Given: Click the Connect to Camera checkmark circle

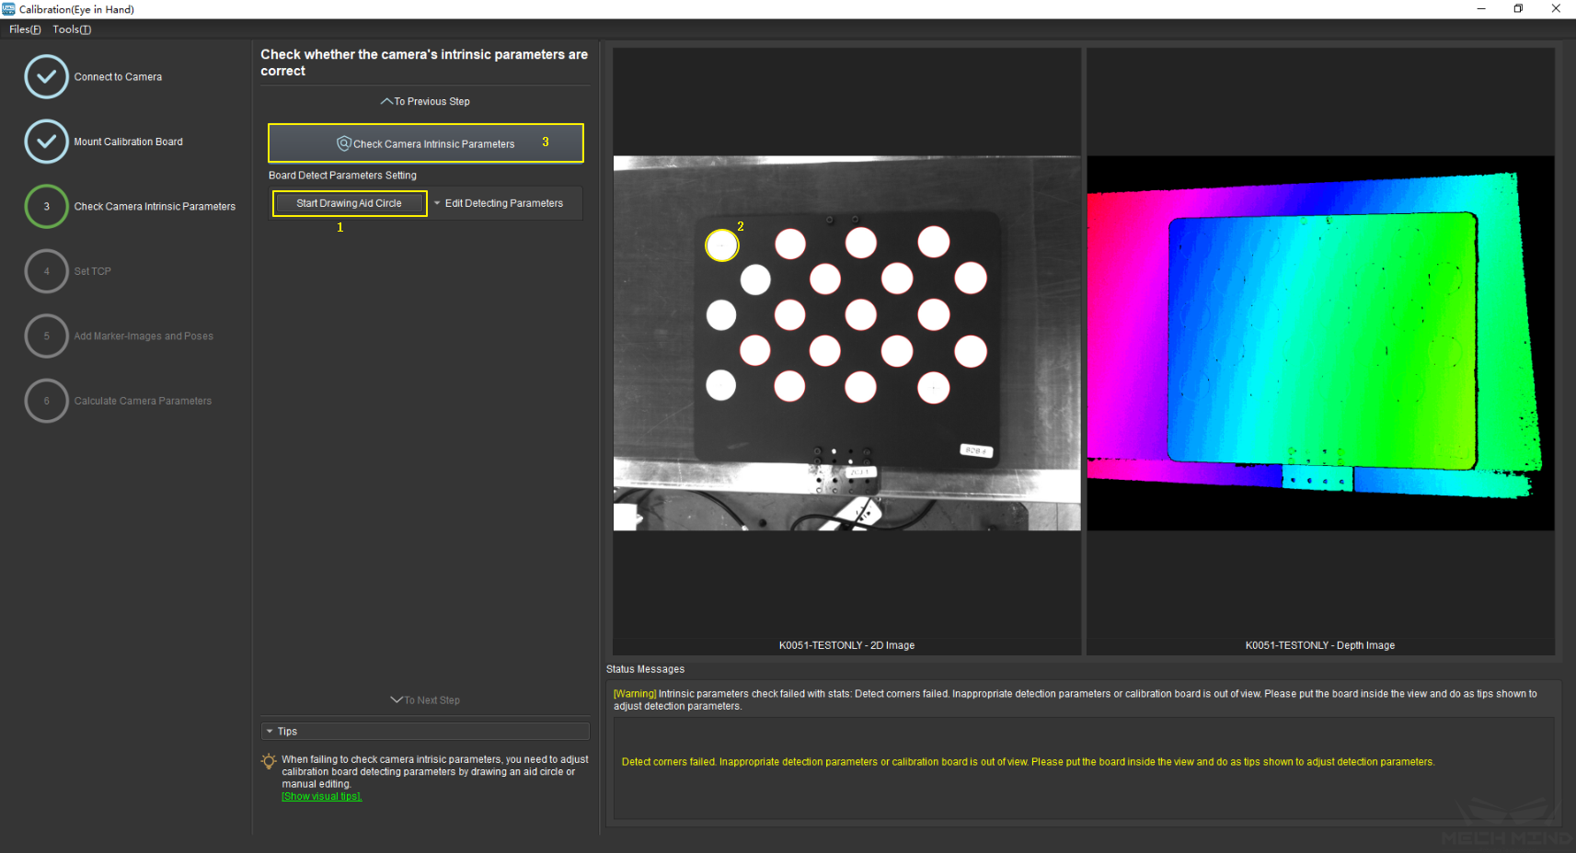Looking at the screenshot, I should point(46,77).
